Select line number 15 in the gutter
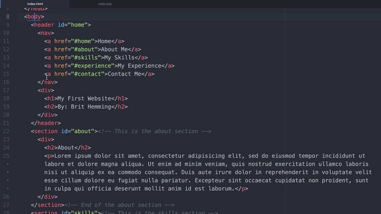Screen dimensions: 381x214 pos(6,74)
